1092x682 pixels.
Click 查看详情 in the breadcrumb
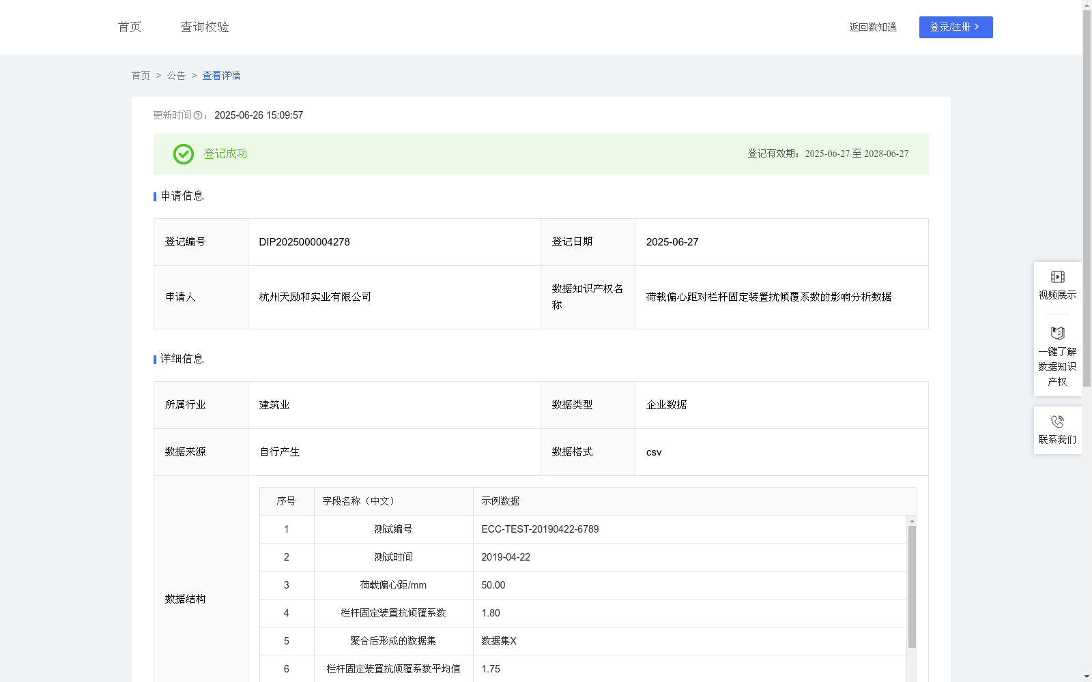tap(221, 76)
